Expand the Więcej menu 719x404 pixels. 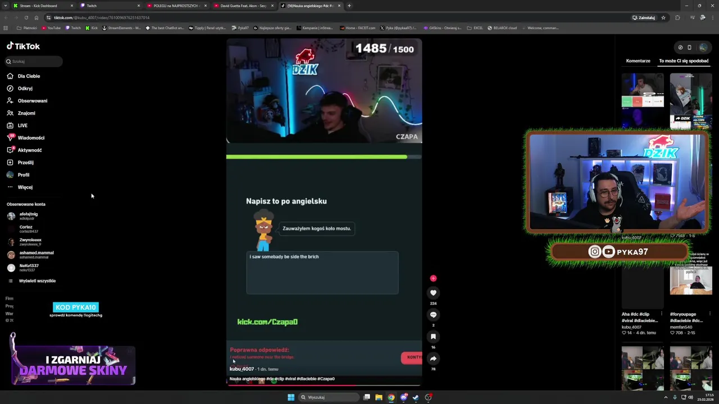pyautogui.click(x=25, y=187)
